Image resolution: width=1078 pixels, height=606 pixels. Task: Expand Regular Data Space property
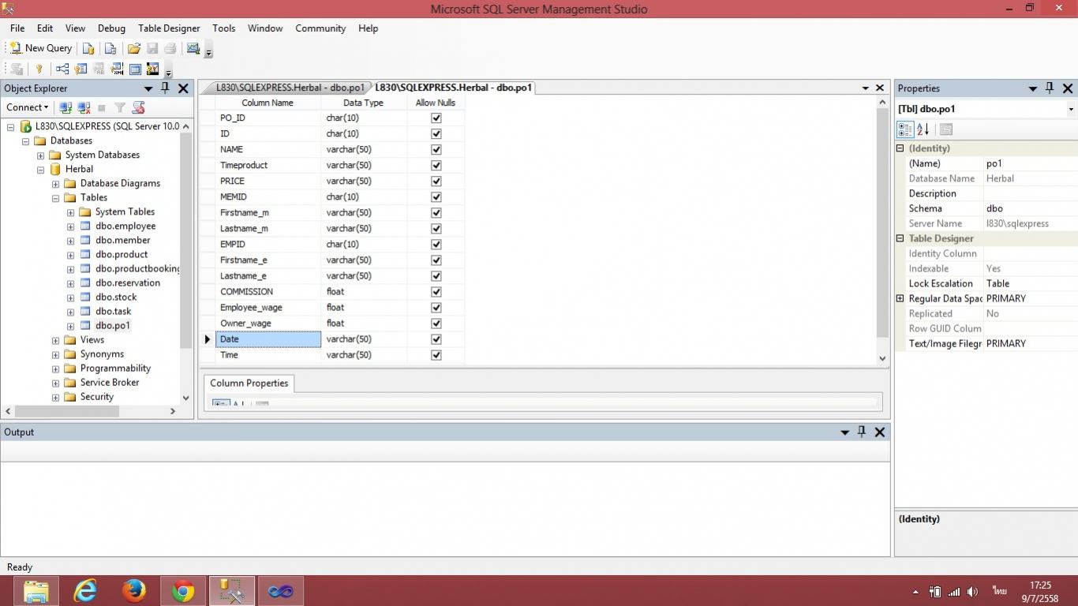[x=900, y=299]
